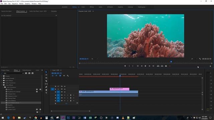Toggle sync lock on track V2
The image size is (214, 120).
(62, 89)
